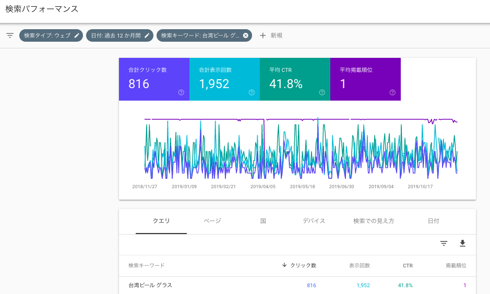Remove the 検索キーワード filter chip
Screen dimensions: 490x294
pyautogui.click(x=246, y=35)
